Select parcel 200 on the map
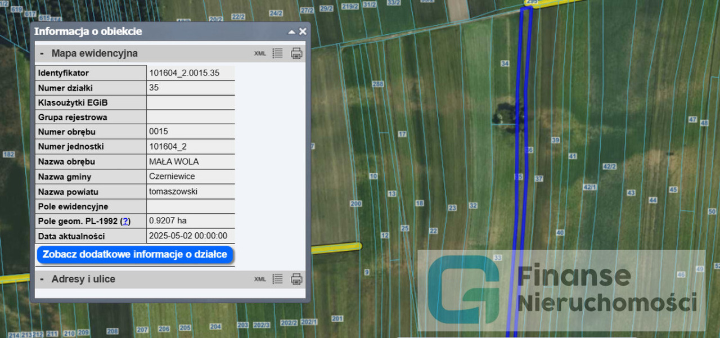Screen dimensions: 720x338 (x=355, y=204)
